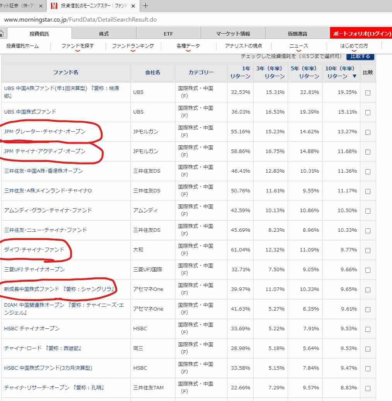Click the home icon beside 投資信託 tab
This screenshot has width=392, height=401.
click(2, 34)
